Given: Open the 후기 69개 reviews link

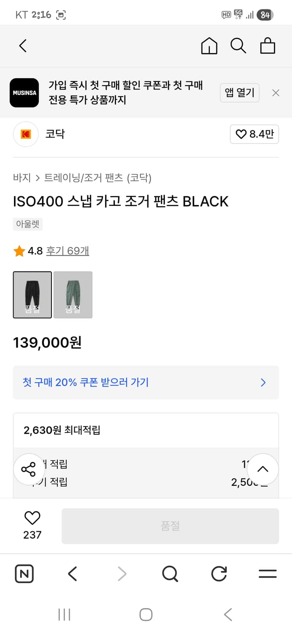Looking at the screenshot, I should pyautogui.click(x=68, y=250).
